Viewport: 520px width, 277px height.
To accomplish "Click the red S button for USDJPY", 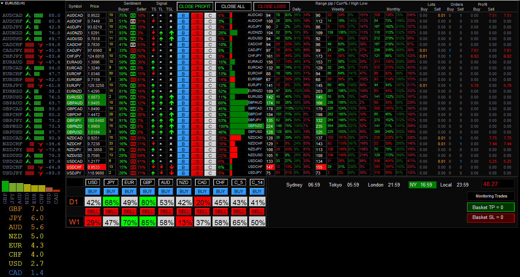I will pos(197,173).
